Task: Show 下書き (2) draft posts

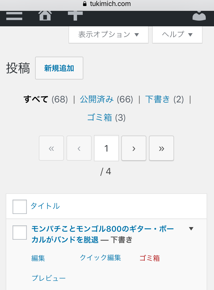Action: pyautogui.click(x=165, y=99)
